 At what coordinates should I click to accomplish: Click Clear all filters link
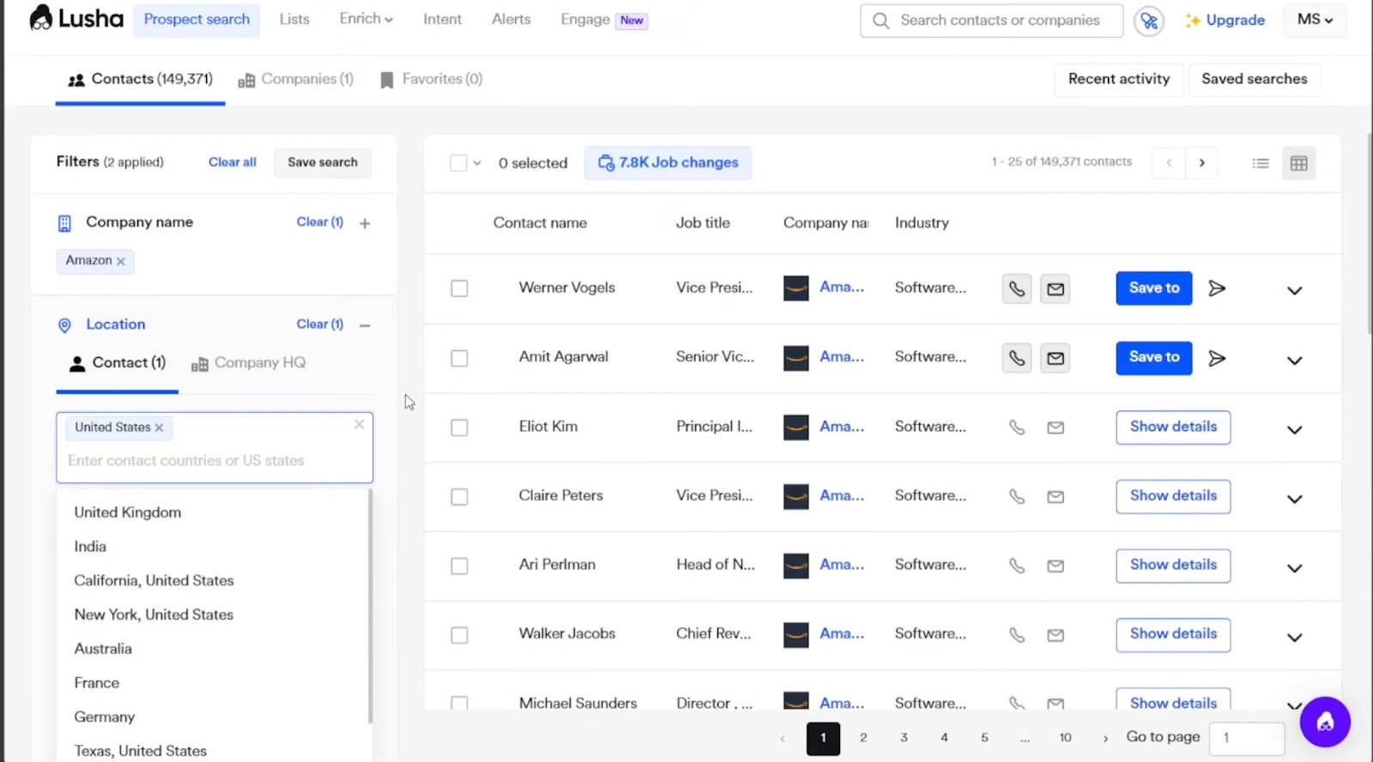[233, 162]
